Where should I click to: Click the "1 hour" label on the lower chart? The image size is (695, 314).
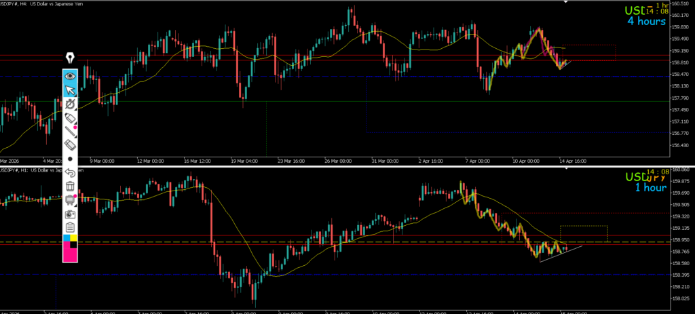[650, 187]
